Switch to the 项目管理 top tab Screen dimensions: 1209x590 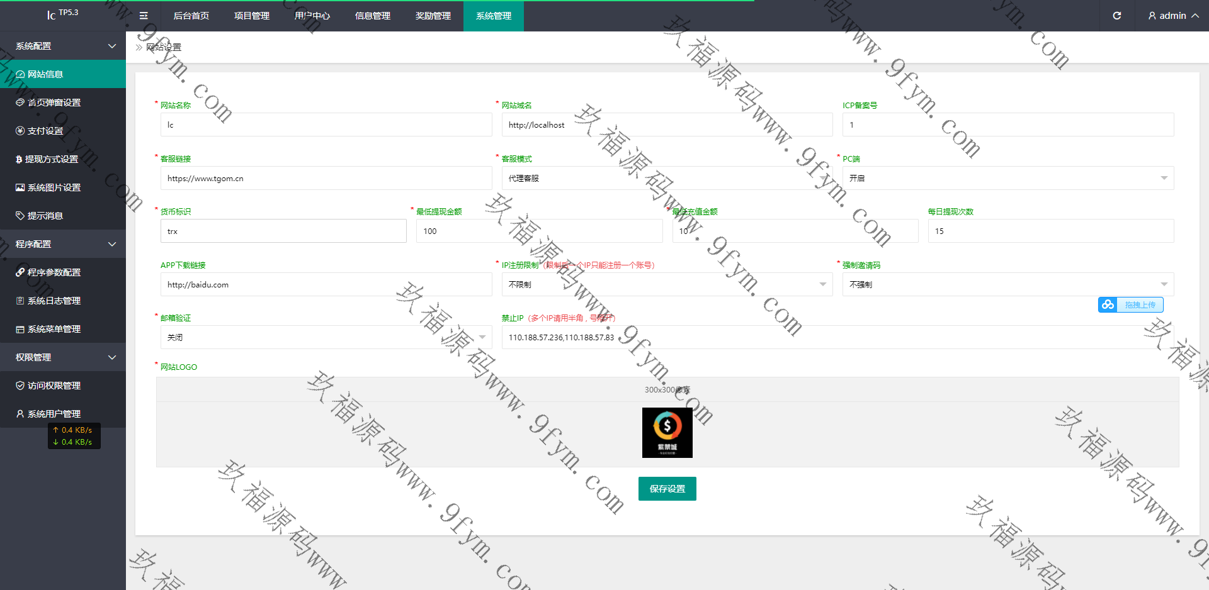pos(252,16)
